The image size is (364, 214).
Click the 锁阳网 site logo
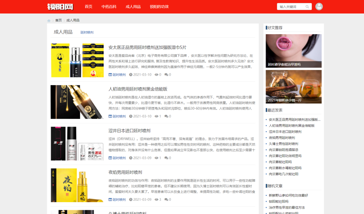pos(60,7)
